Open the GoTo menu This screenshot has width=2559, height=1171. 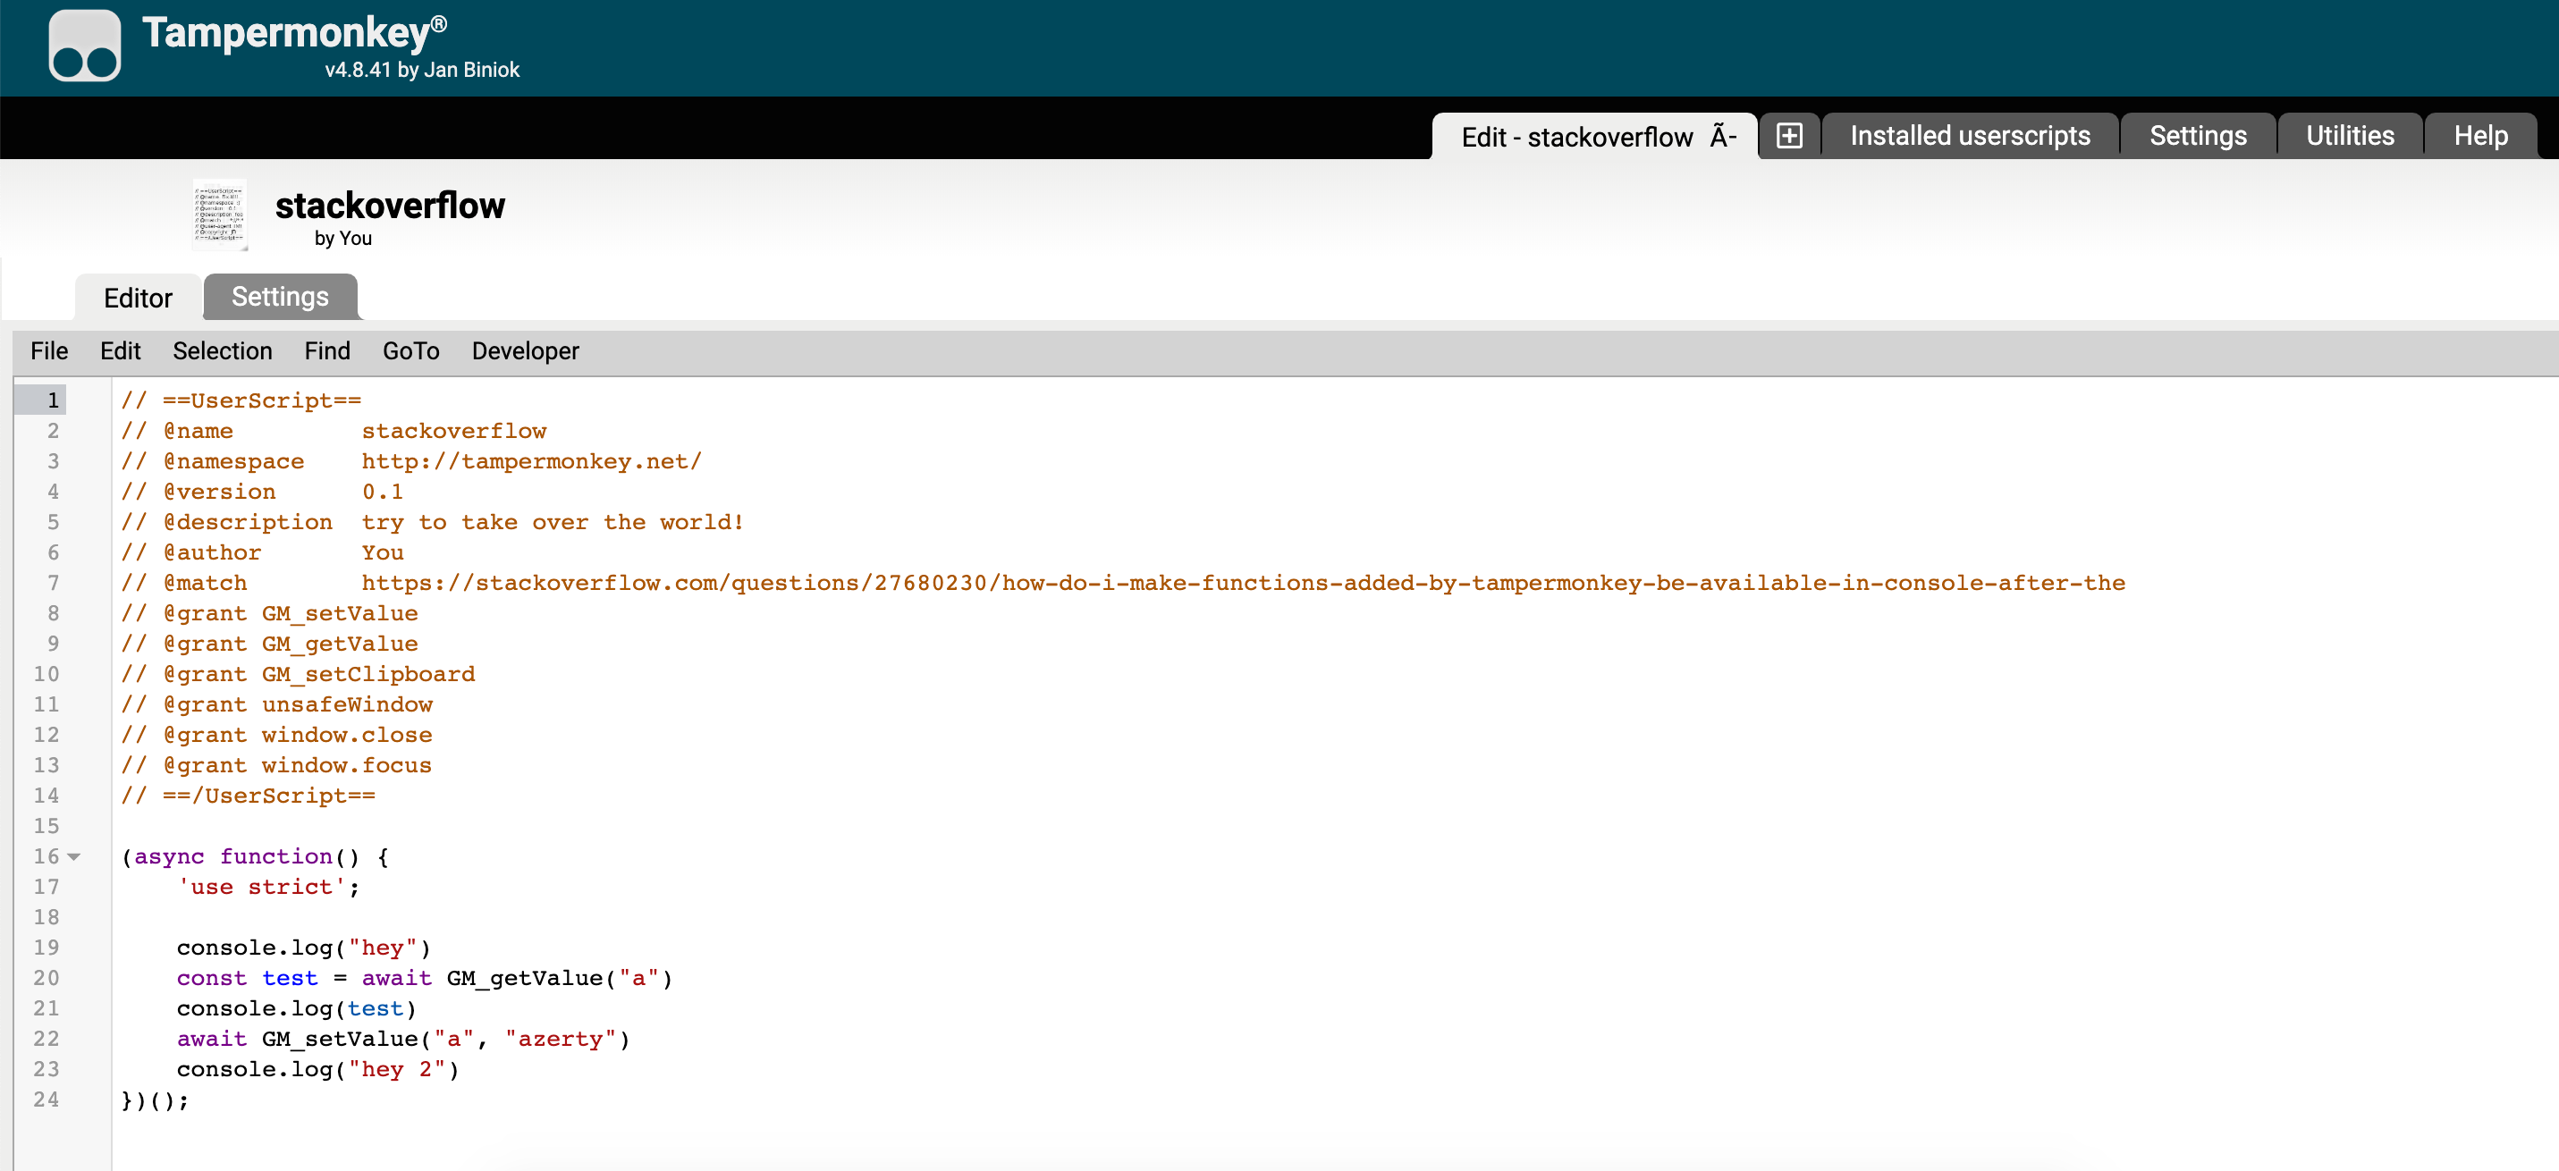[x=410, y=351]
